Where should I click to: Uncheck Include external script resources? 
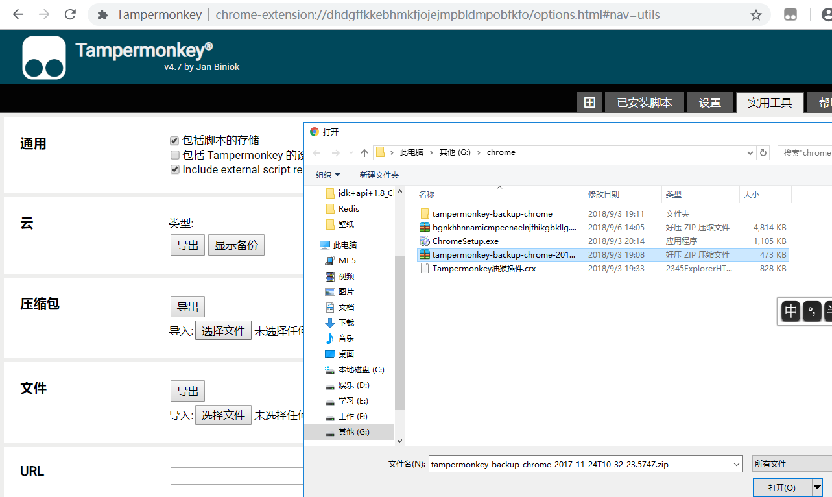pyautogui.click(x=174, y=169)
